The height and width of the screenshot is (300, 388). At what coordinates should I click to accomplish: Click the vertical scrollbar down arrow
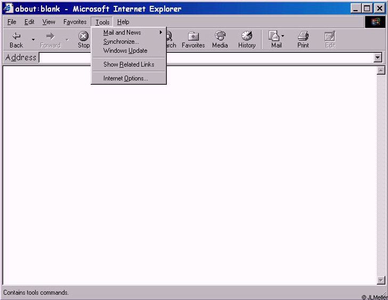click(381, 280)
